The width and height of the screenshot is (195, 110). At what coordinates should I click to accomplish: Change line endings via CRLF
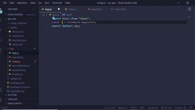[x=142, y=108]
